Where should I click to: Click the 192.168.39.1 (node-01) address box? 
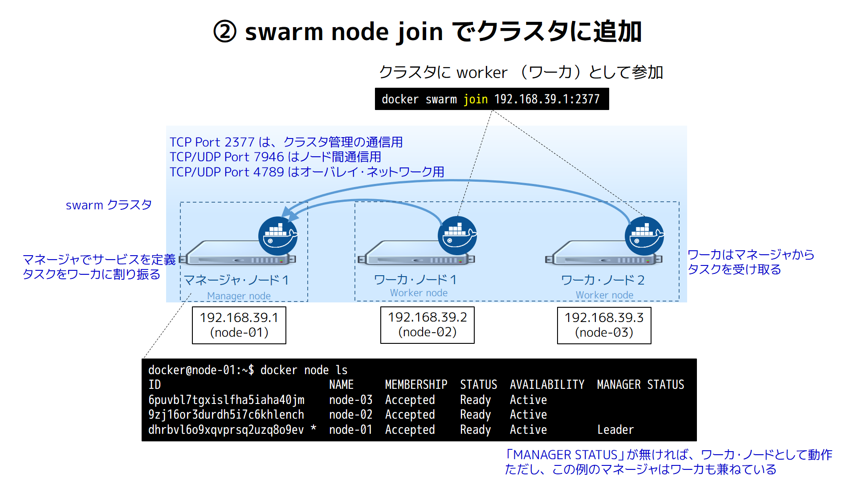tap(239, 325)
